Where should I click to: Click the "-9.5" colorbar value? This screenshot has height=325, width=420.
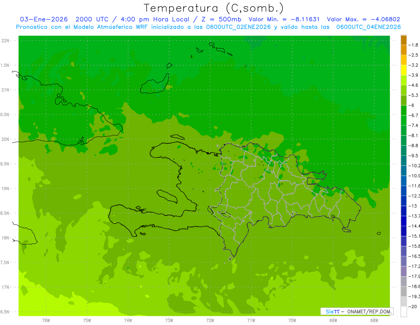(413, 155)
